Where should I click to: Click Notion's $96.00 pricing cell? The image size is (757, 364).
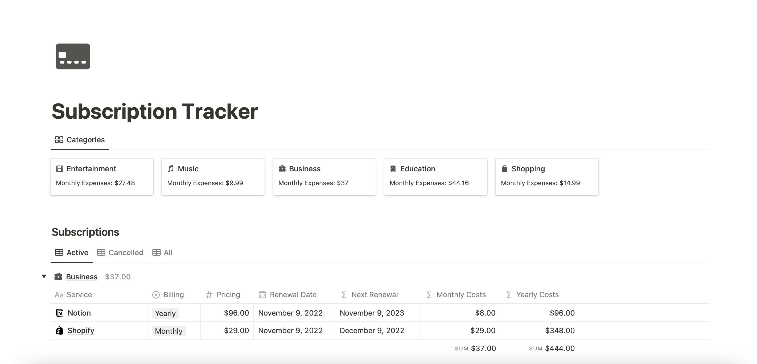(236, 313)
